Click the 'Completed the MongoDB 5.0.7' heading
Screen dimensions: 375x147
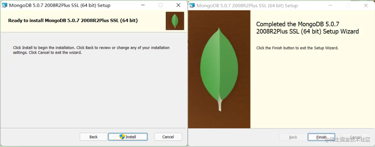(x=307, y=28)
